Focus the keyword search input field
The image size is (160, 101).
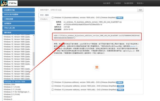click(x=88, y=10)
